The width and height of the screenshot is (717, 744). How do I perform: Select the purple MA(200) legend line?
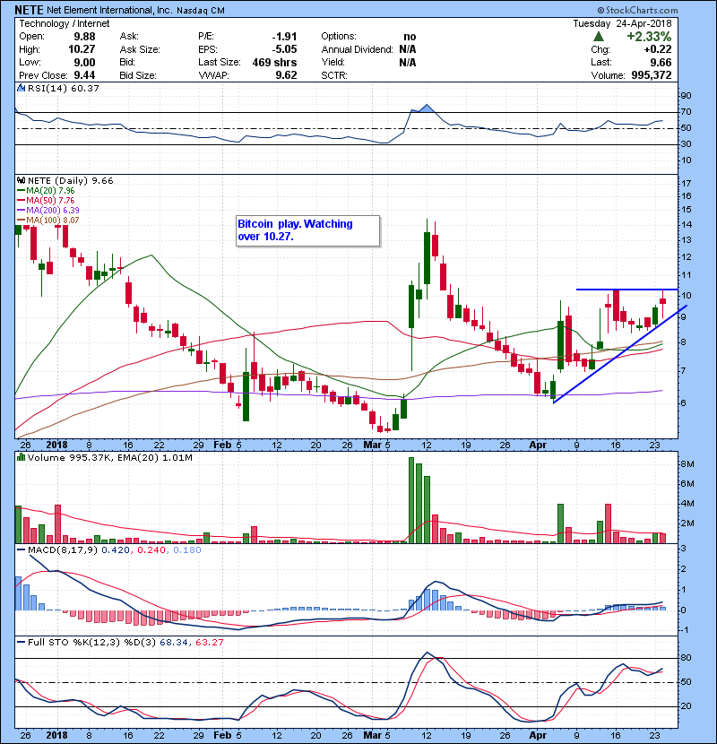pyautogui.click(x=21, y=210)
